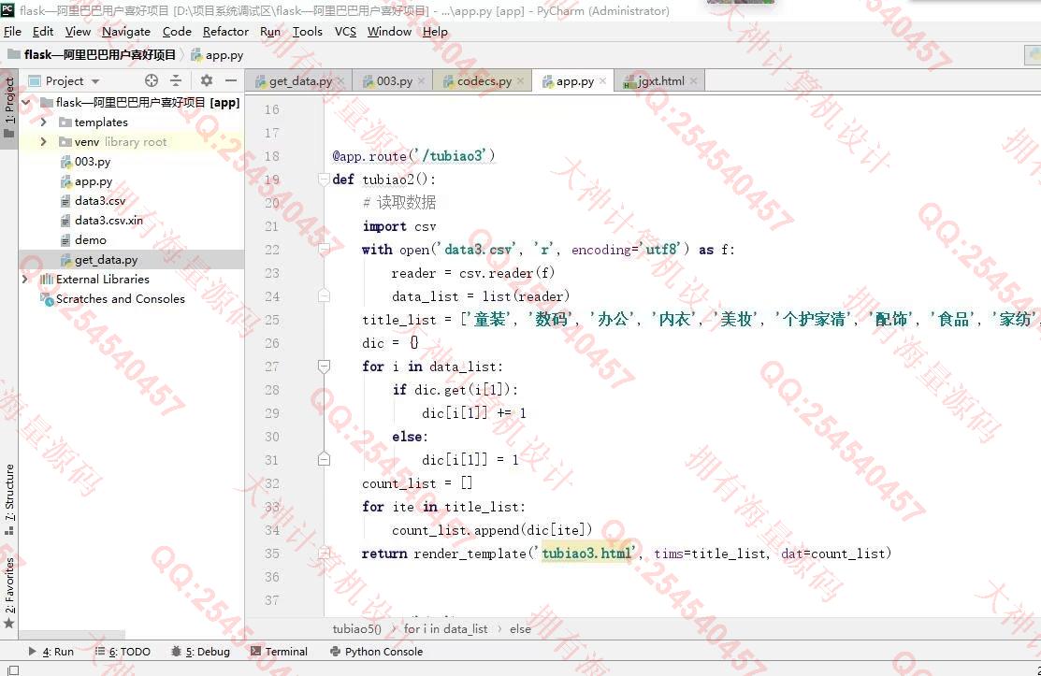Select the demo file in tree

(x=91, y=240)
